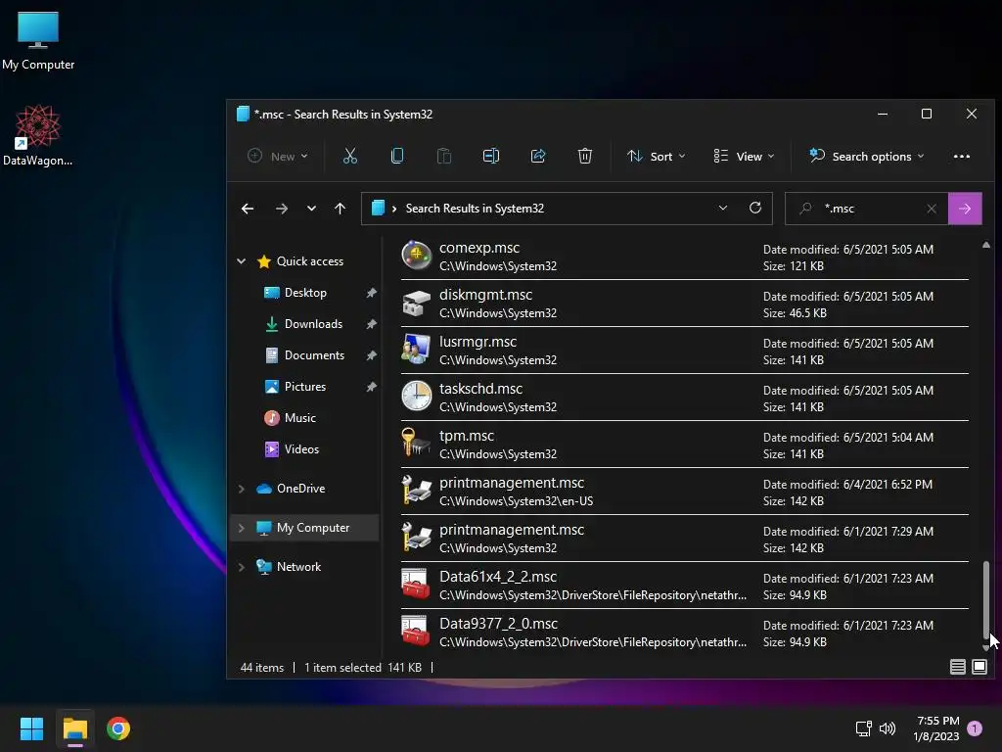This screenshot has width=1002, height=752.
Task: Expand the OneDrive tree node
Action: point(242,489)
